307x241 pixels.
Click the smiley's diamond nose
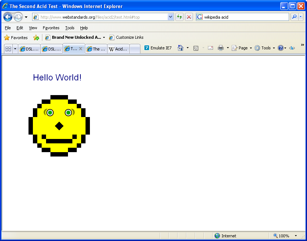pyautogui.click(x=59, y=126)
